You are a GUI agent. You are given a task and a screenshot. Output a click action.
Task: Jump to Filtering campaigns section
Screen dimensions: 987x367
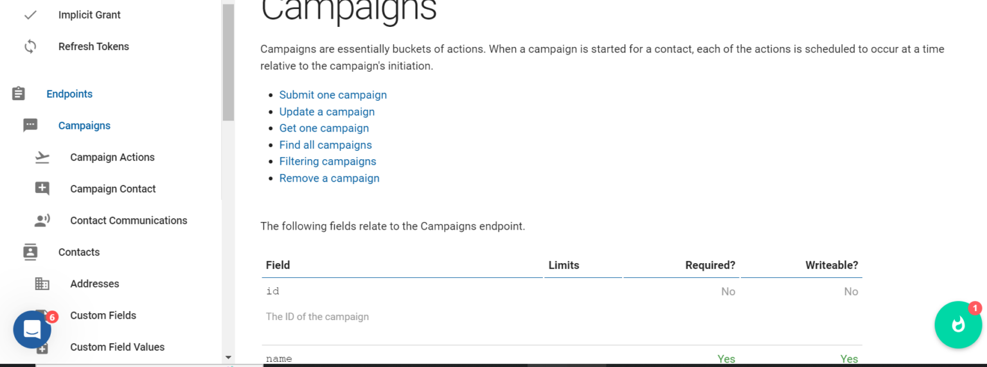pyautogui.click(x=327, y=162)
